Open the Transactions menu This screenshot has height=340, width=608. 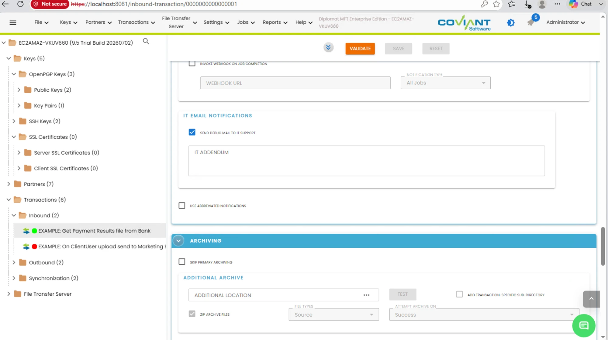tap(136, 22)
